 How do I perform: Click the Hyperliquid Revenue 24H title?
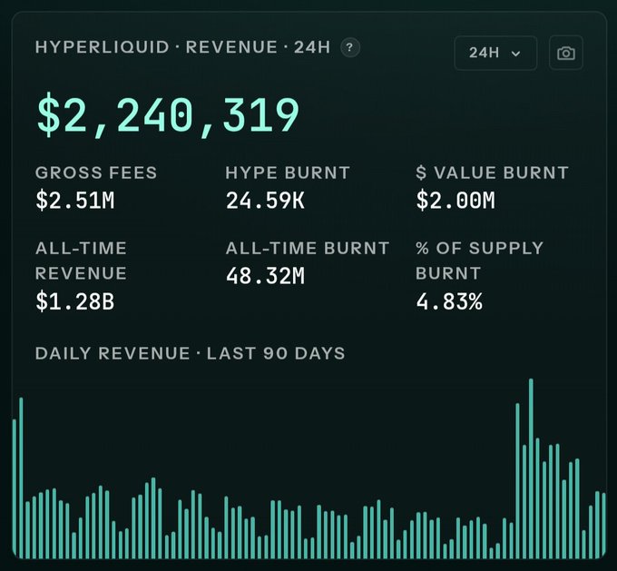182,47
